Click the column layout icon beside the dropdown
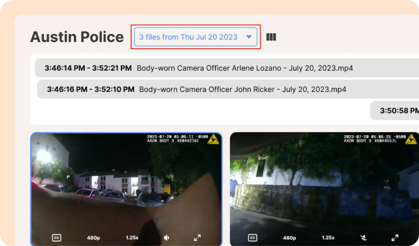419x246 pixels. (x=271, y=37)
